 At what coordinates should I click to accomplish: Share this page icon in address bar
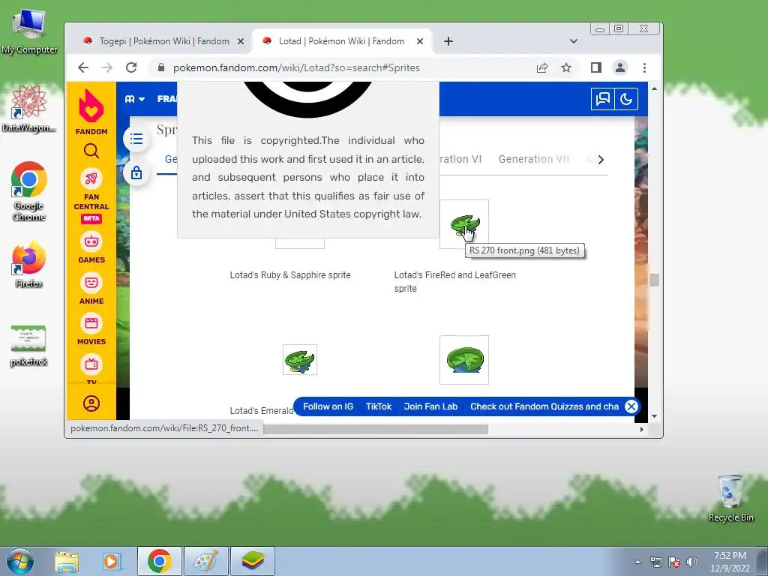click(x=542, y=67)
